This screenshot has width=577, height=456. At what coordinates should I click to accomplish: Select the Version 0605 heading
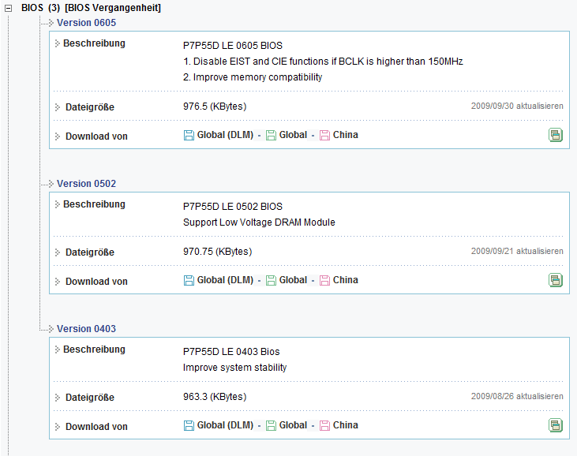86,23
